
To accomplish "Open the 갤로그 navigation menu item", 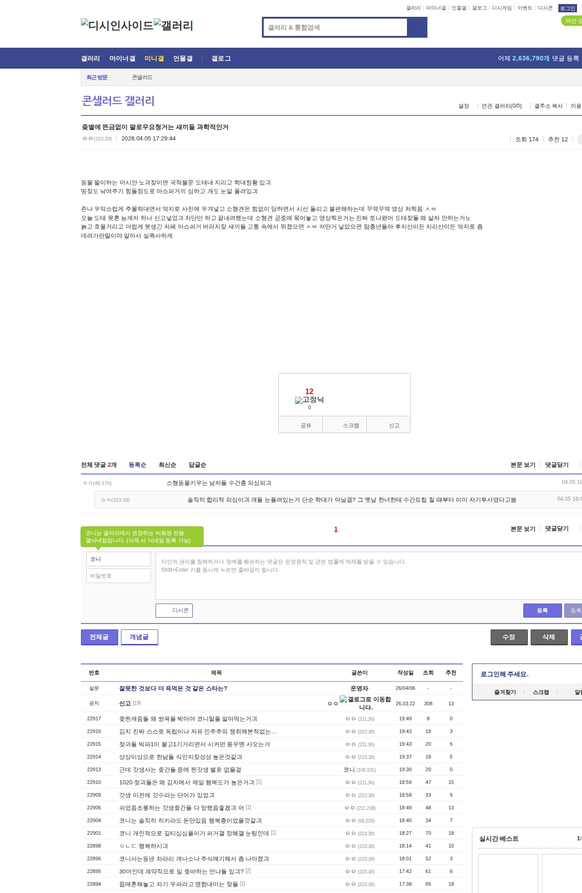I will click(x=221, y=59).
